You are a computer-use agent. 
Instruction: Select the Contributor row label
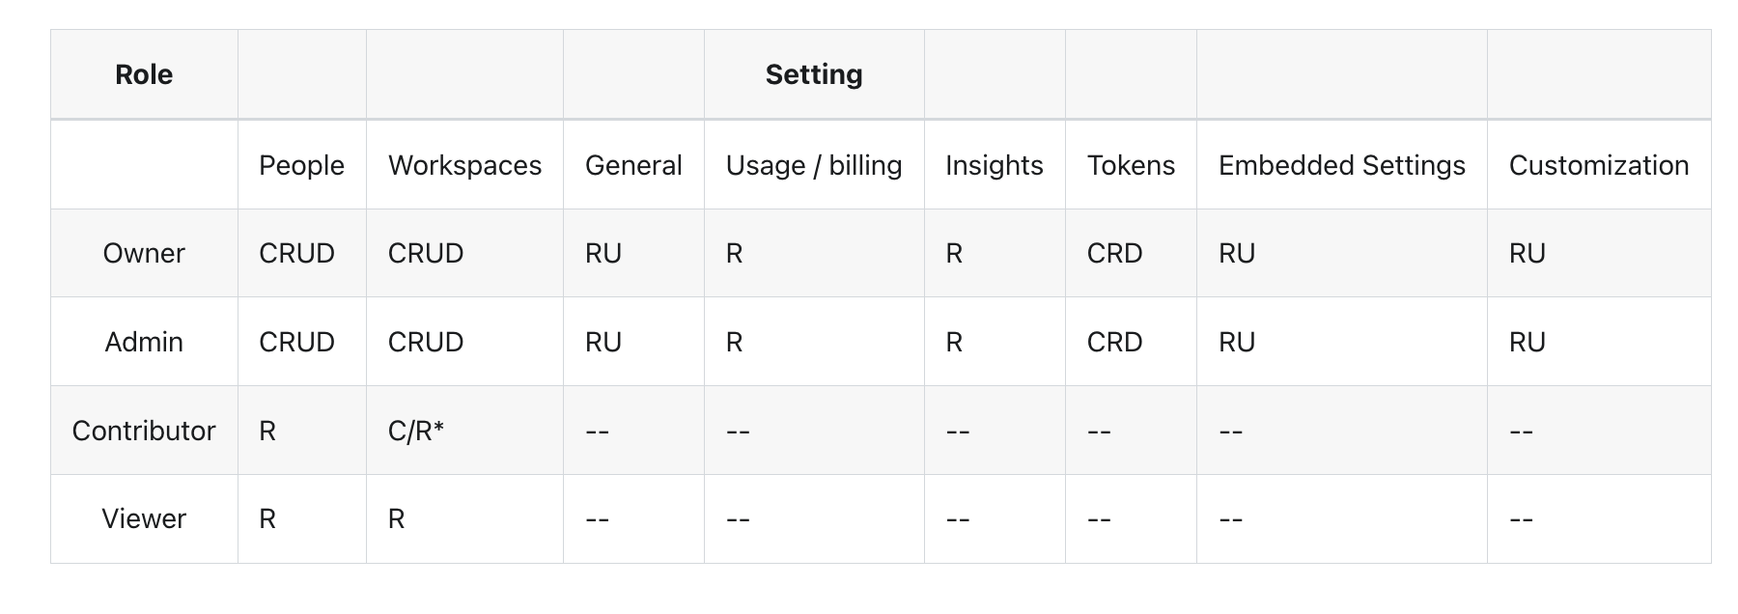click(144, 431)
